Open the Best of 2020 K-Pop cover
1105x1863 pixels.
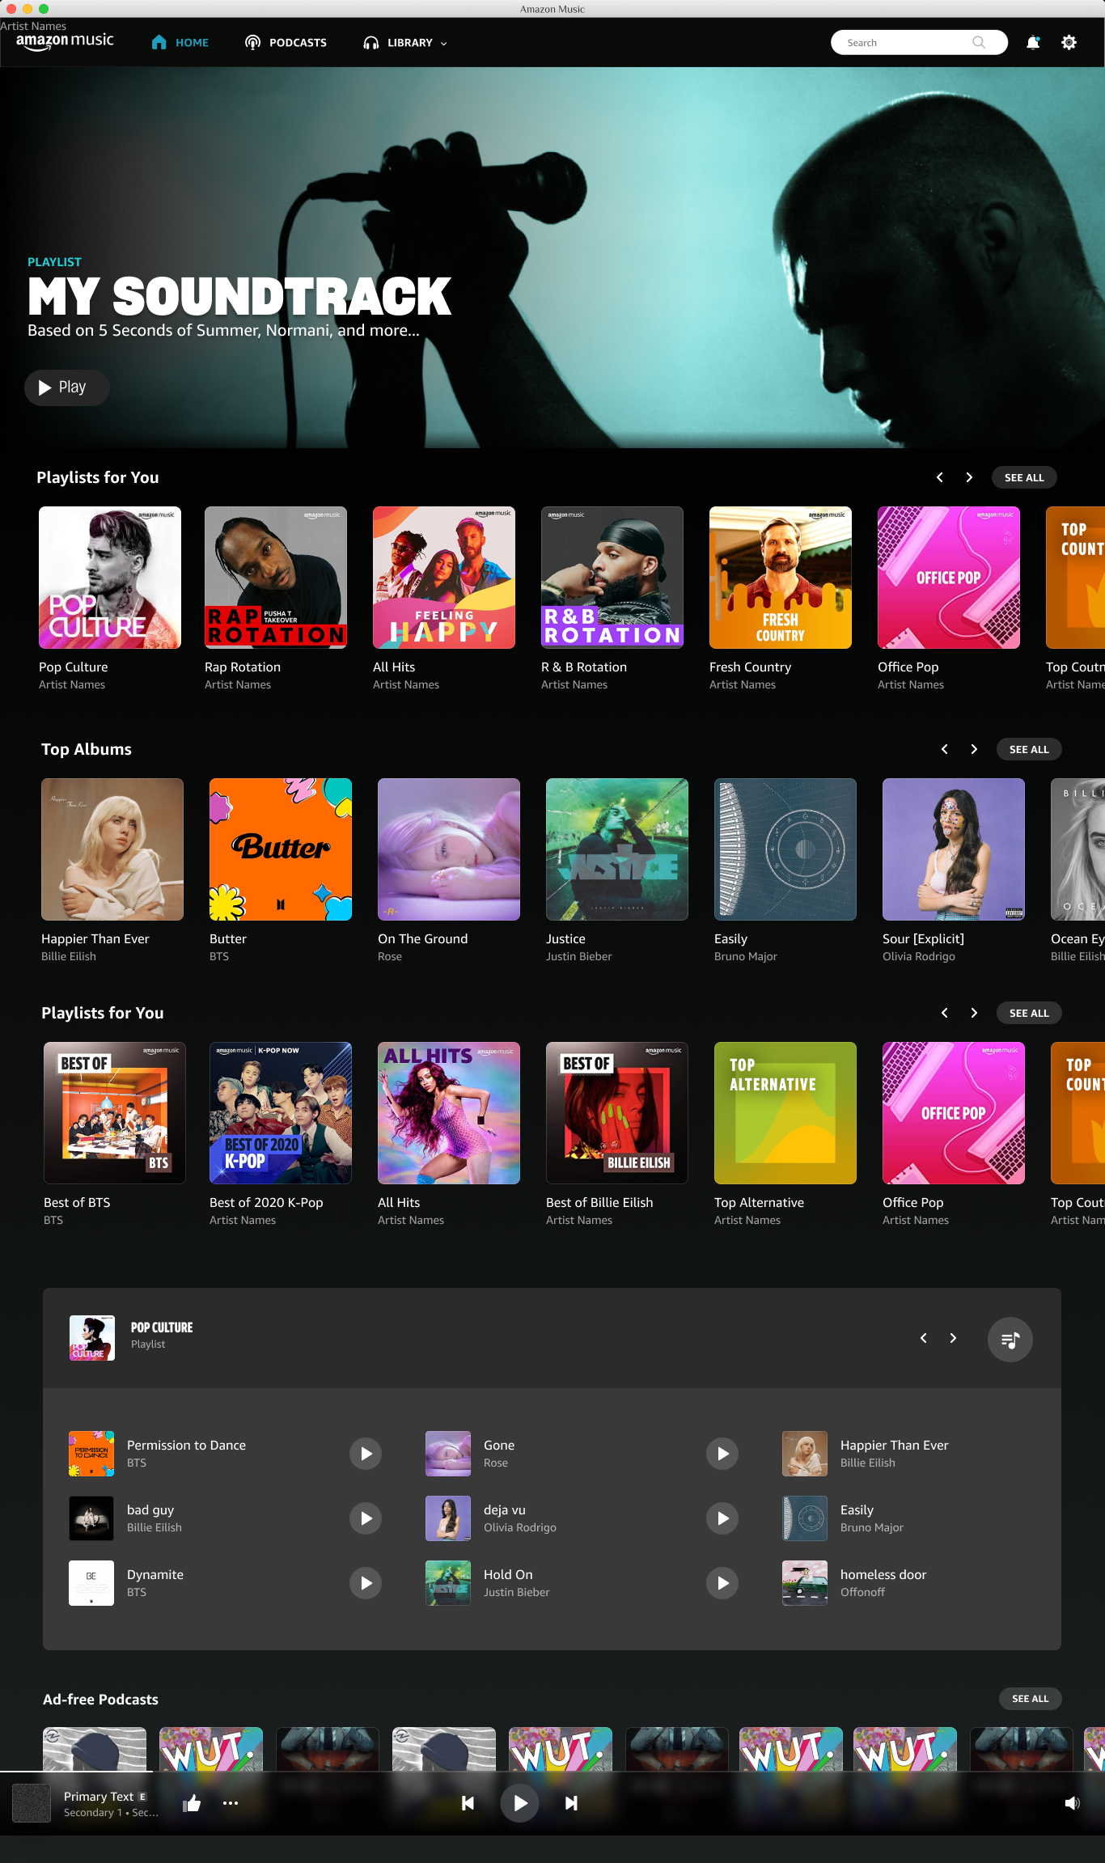coord(281,1113)
